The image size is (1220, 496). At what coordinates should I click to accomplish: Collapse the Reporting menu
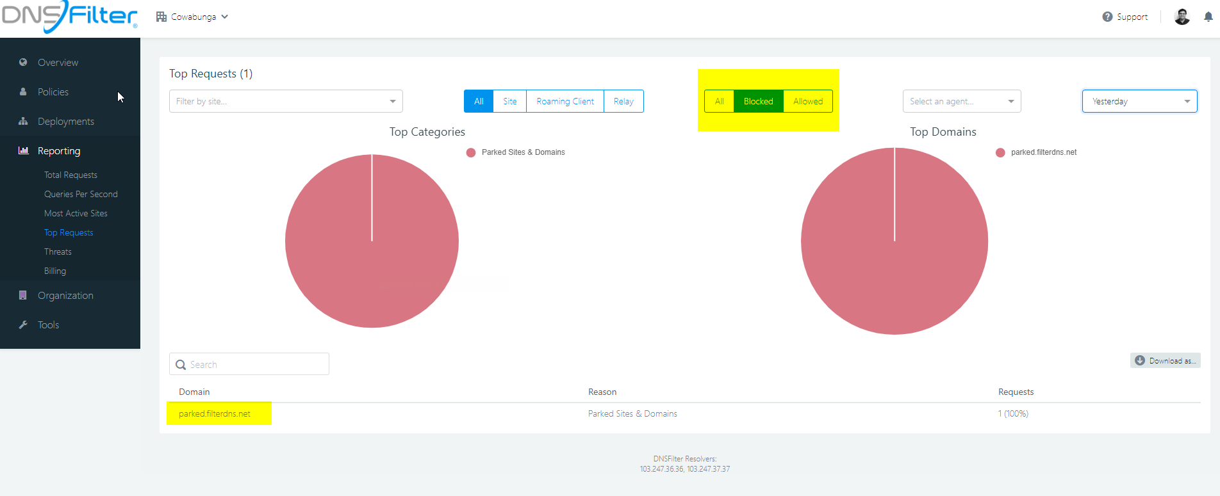point(59,151)
